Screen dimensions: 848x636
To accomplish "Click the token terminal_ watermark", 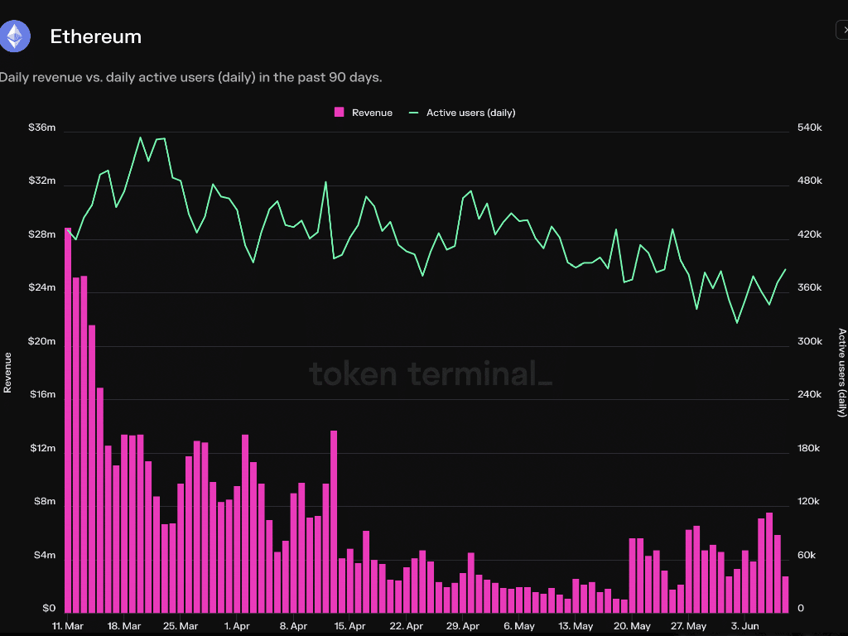I will click(x=430, y=374).
